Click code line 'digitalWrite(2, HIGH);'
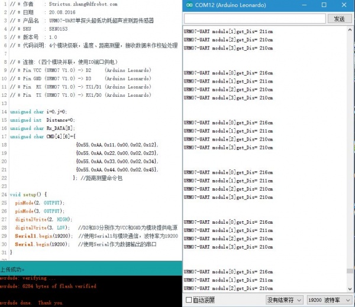 44,220
